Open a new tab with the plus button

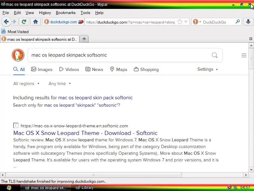(x=84, y=39)
